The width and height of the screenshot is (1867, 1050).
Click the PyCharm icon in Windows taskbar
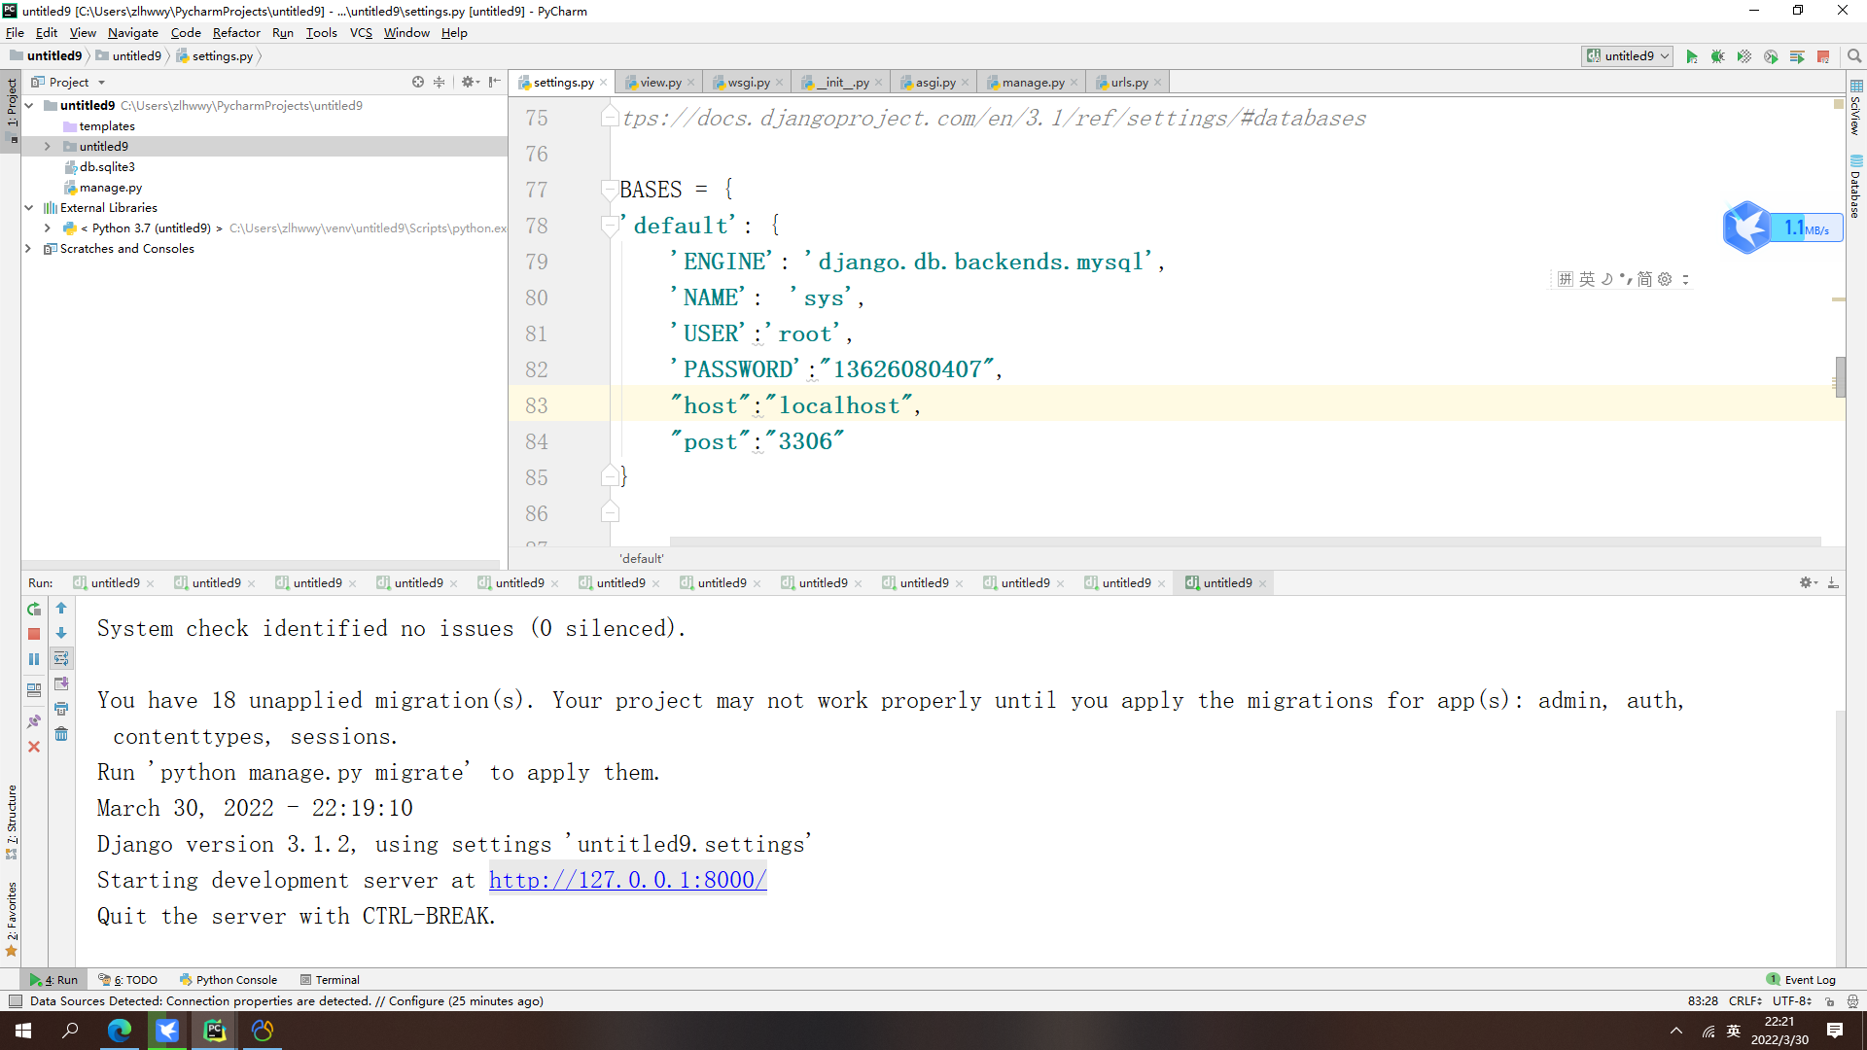coord(215,1031)
